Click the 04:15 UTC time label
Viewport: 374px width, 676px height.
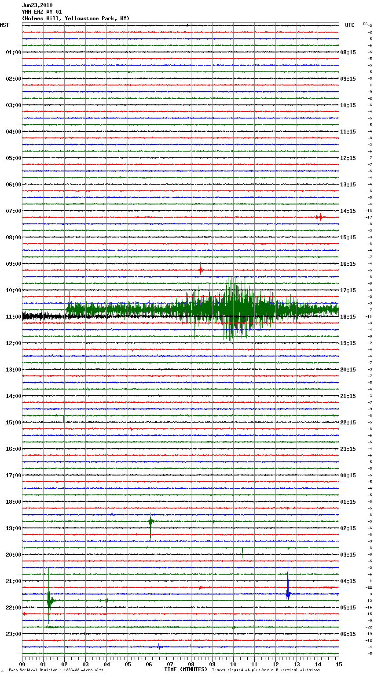click(x=348, y=581)
